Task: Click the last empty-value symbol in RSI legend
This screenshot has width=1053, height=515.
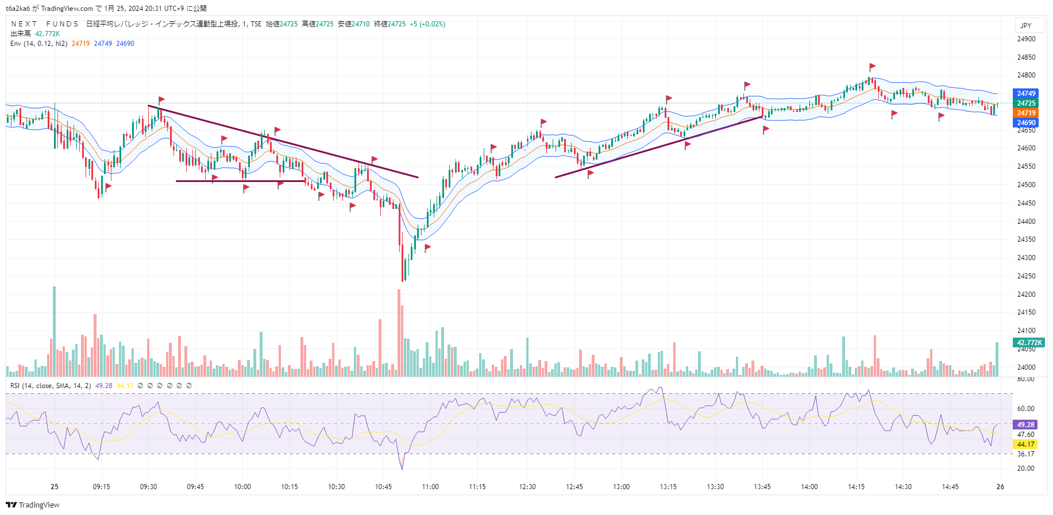Action: click(189, 386)
